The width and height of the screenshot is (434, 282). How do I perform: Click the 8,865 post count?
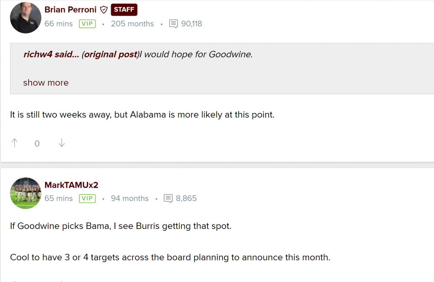tap(186, 199)
